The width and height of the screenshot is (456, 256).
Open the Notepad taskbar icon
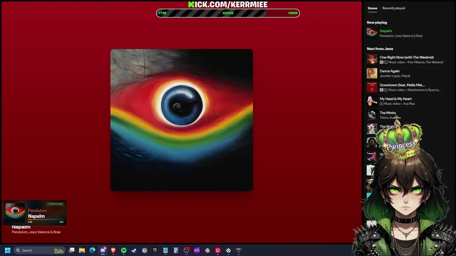pyautogui.click(x=165, y=250)
